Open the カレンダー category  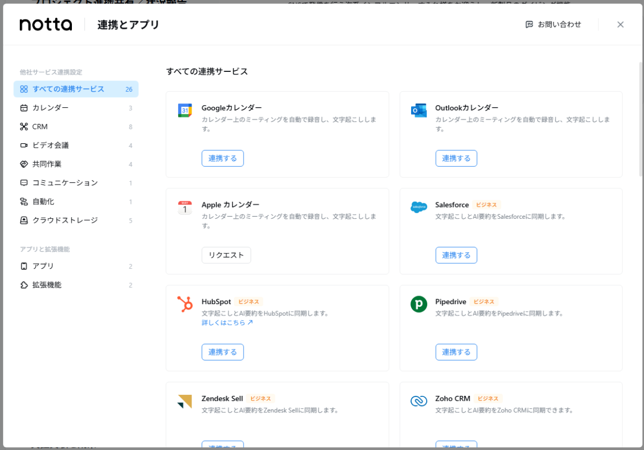(x=50, y=108)
